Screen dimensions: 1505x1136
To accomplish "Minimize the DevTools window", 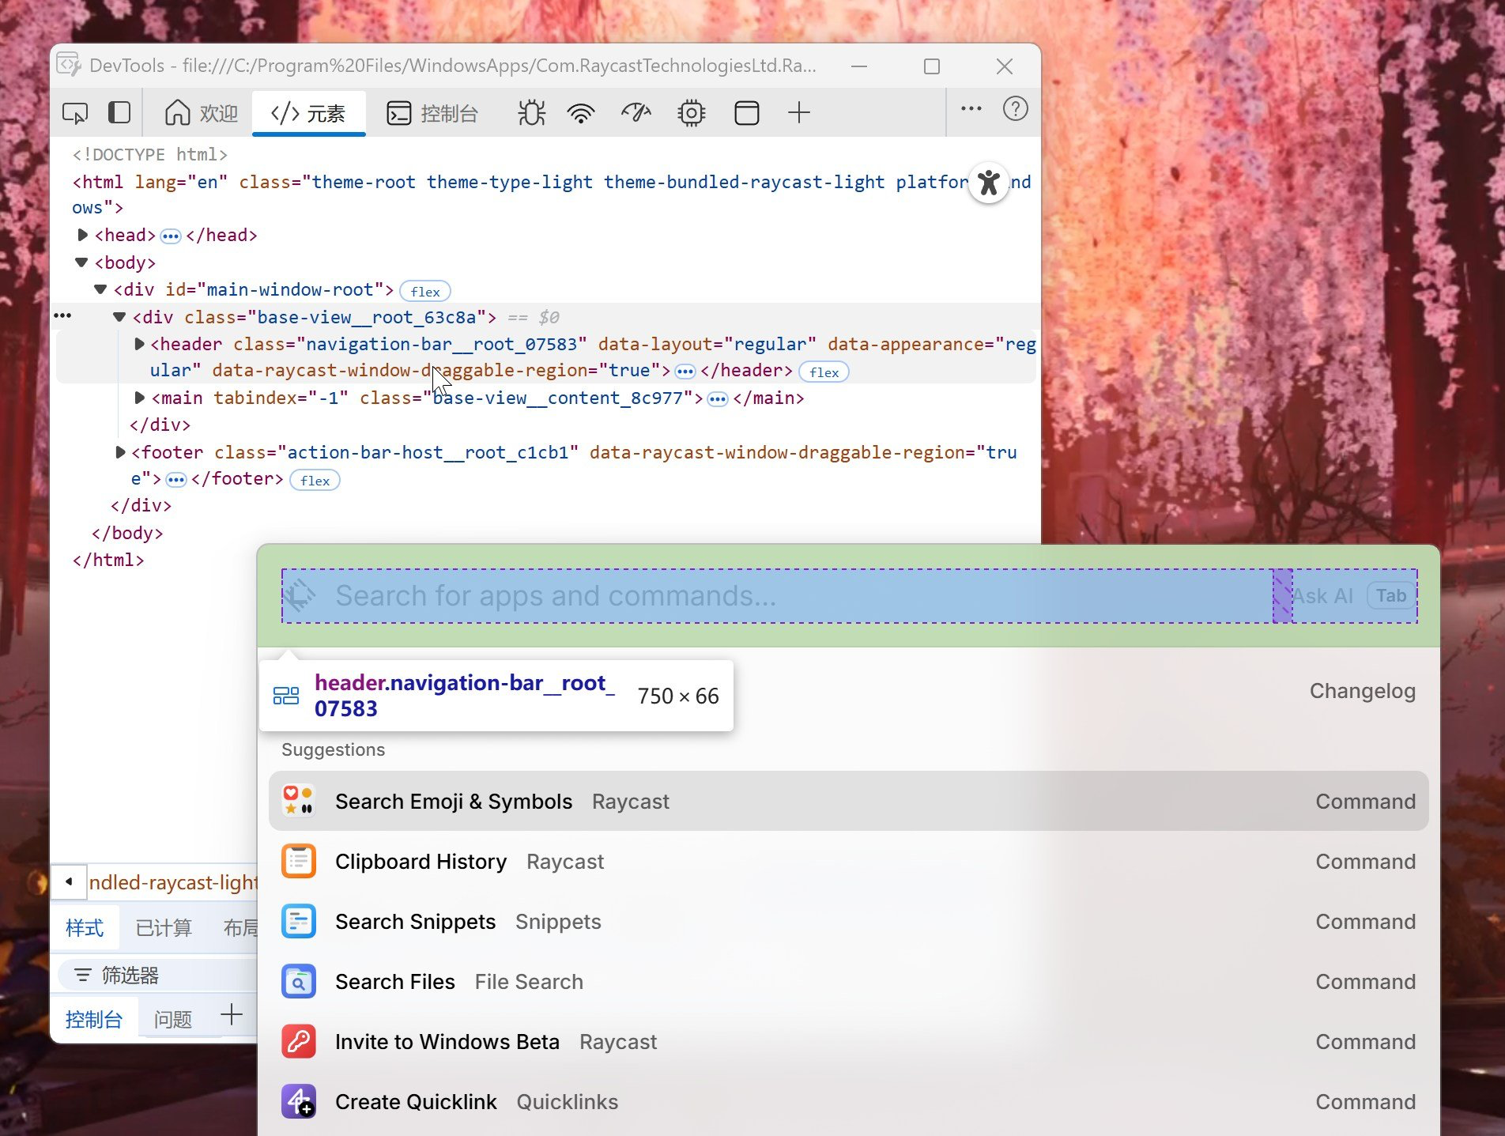I will click(x=859, y=66).
